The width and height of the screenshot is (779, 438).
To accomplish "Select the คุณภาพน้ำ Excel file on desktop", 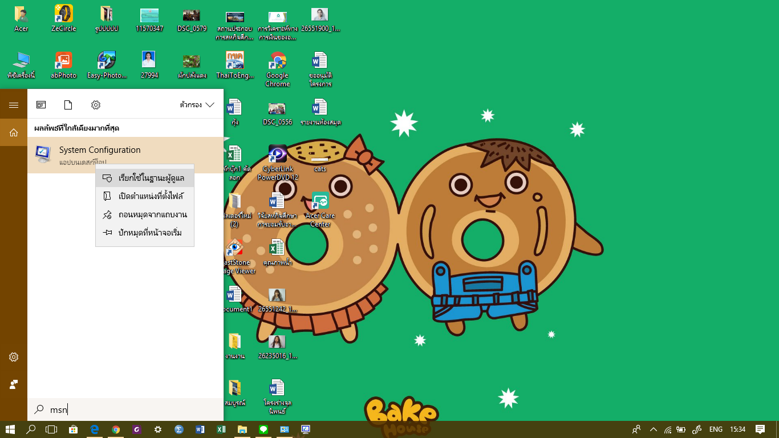I will (x=278, y=253).
